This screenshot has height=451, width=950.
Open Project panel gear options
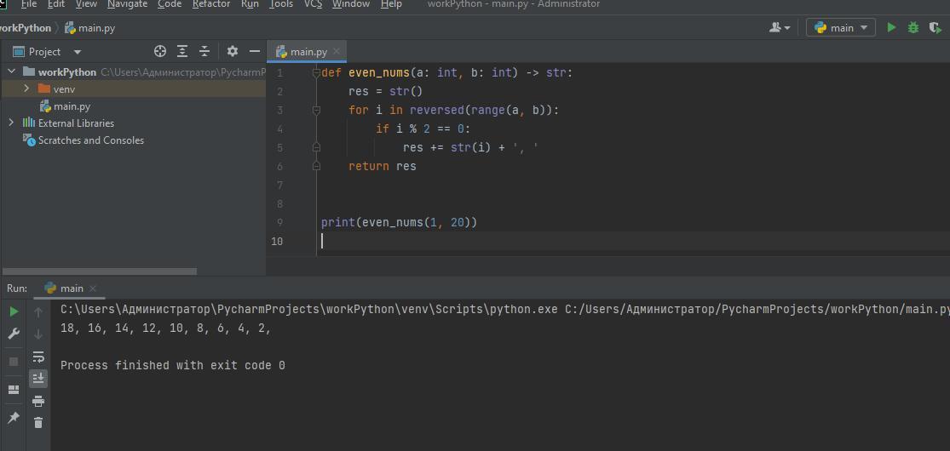point(233,52)
